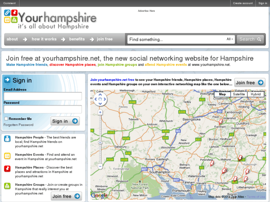Zoom in the map with plus

[x=100, y=112]
